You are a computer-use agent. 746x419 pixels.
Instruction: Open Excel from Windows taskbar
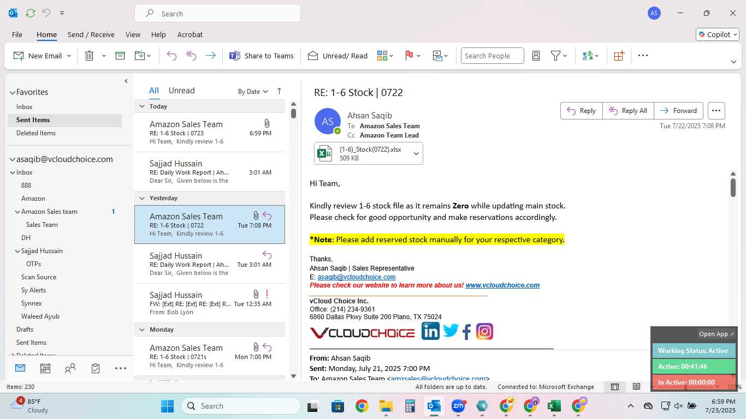tap(554, 406)
